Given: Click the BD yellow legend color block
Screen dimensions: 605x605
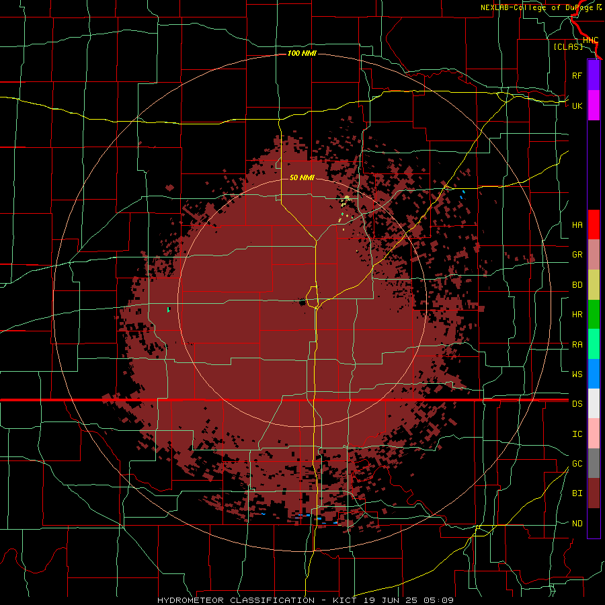Looking at the screenshot, I should click(x=594, y=285).
